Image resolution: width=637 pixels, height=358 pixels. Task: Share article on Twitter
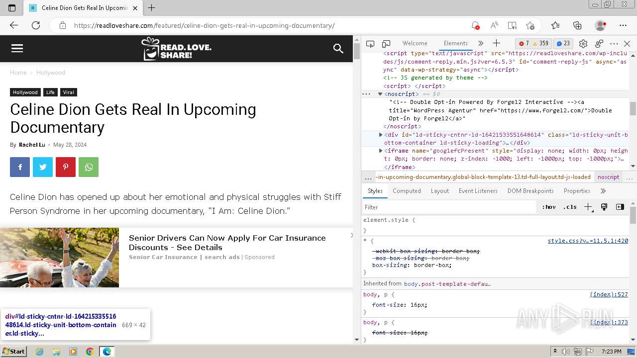pyautogui.click(x=43, y=167)
